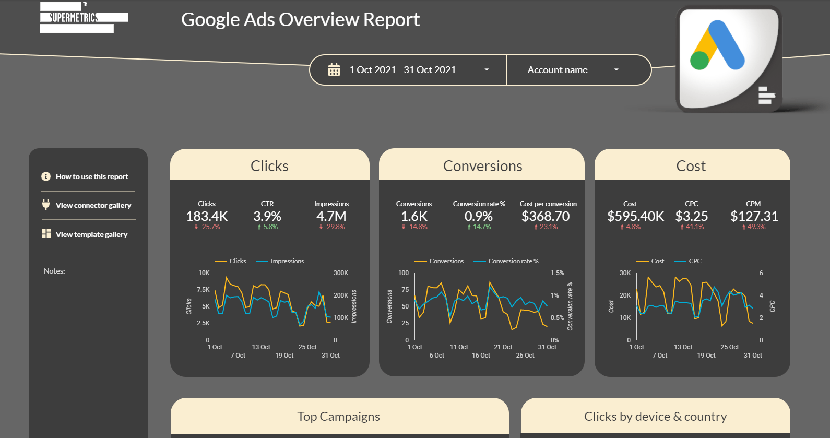The width and height of the screenshot is (830, 438).
Task: Toggle Conversion rate % legend series
Action: [x=506, y=261]
